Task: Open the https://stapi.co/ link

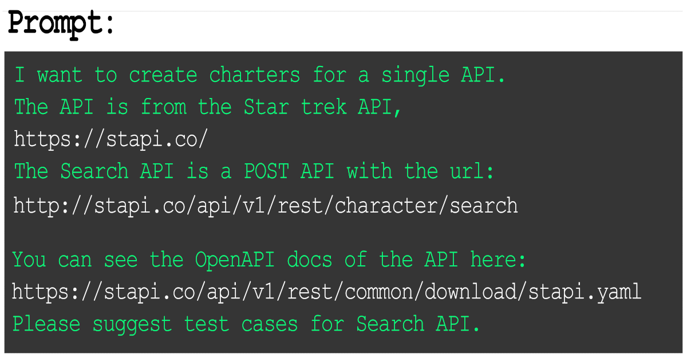Action: click(x=110, y=139)
